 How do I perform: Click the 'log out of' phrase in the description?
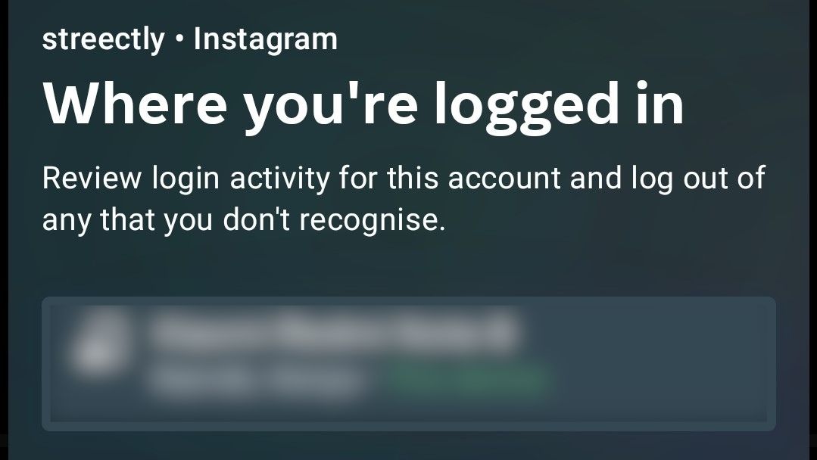(x=698, y=179)
